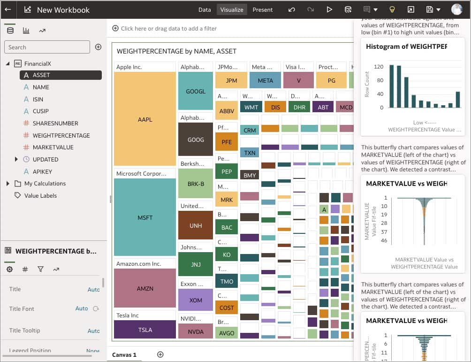Open the notes comment icon

click(366, 9)
